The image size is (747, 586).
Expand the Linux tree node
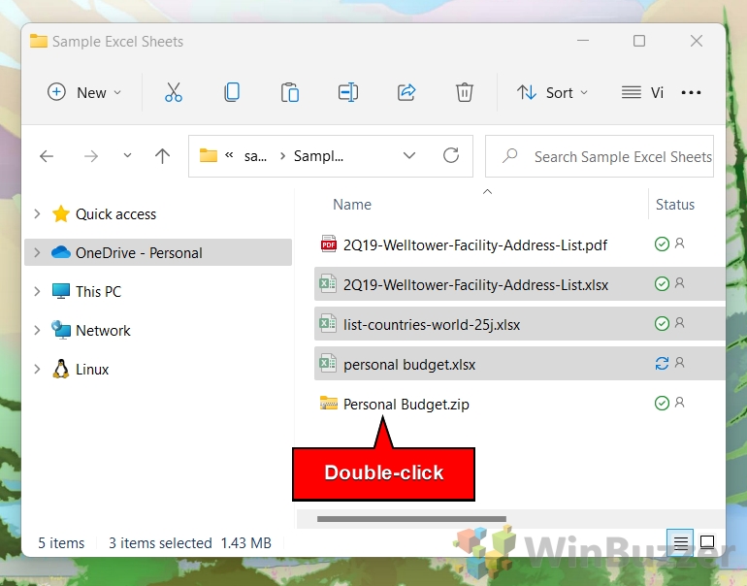pos(37,369)
